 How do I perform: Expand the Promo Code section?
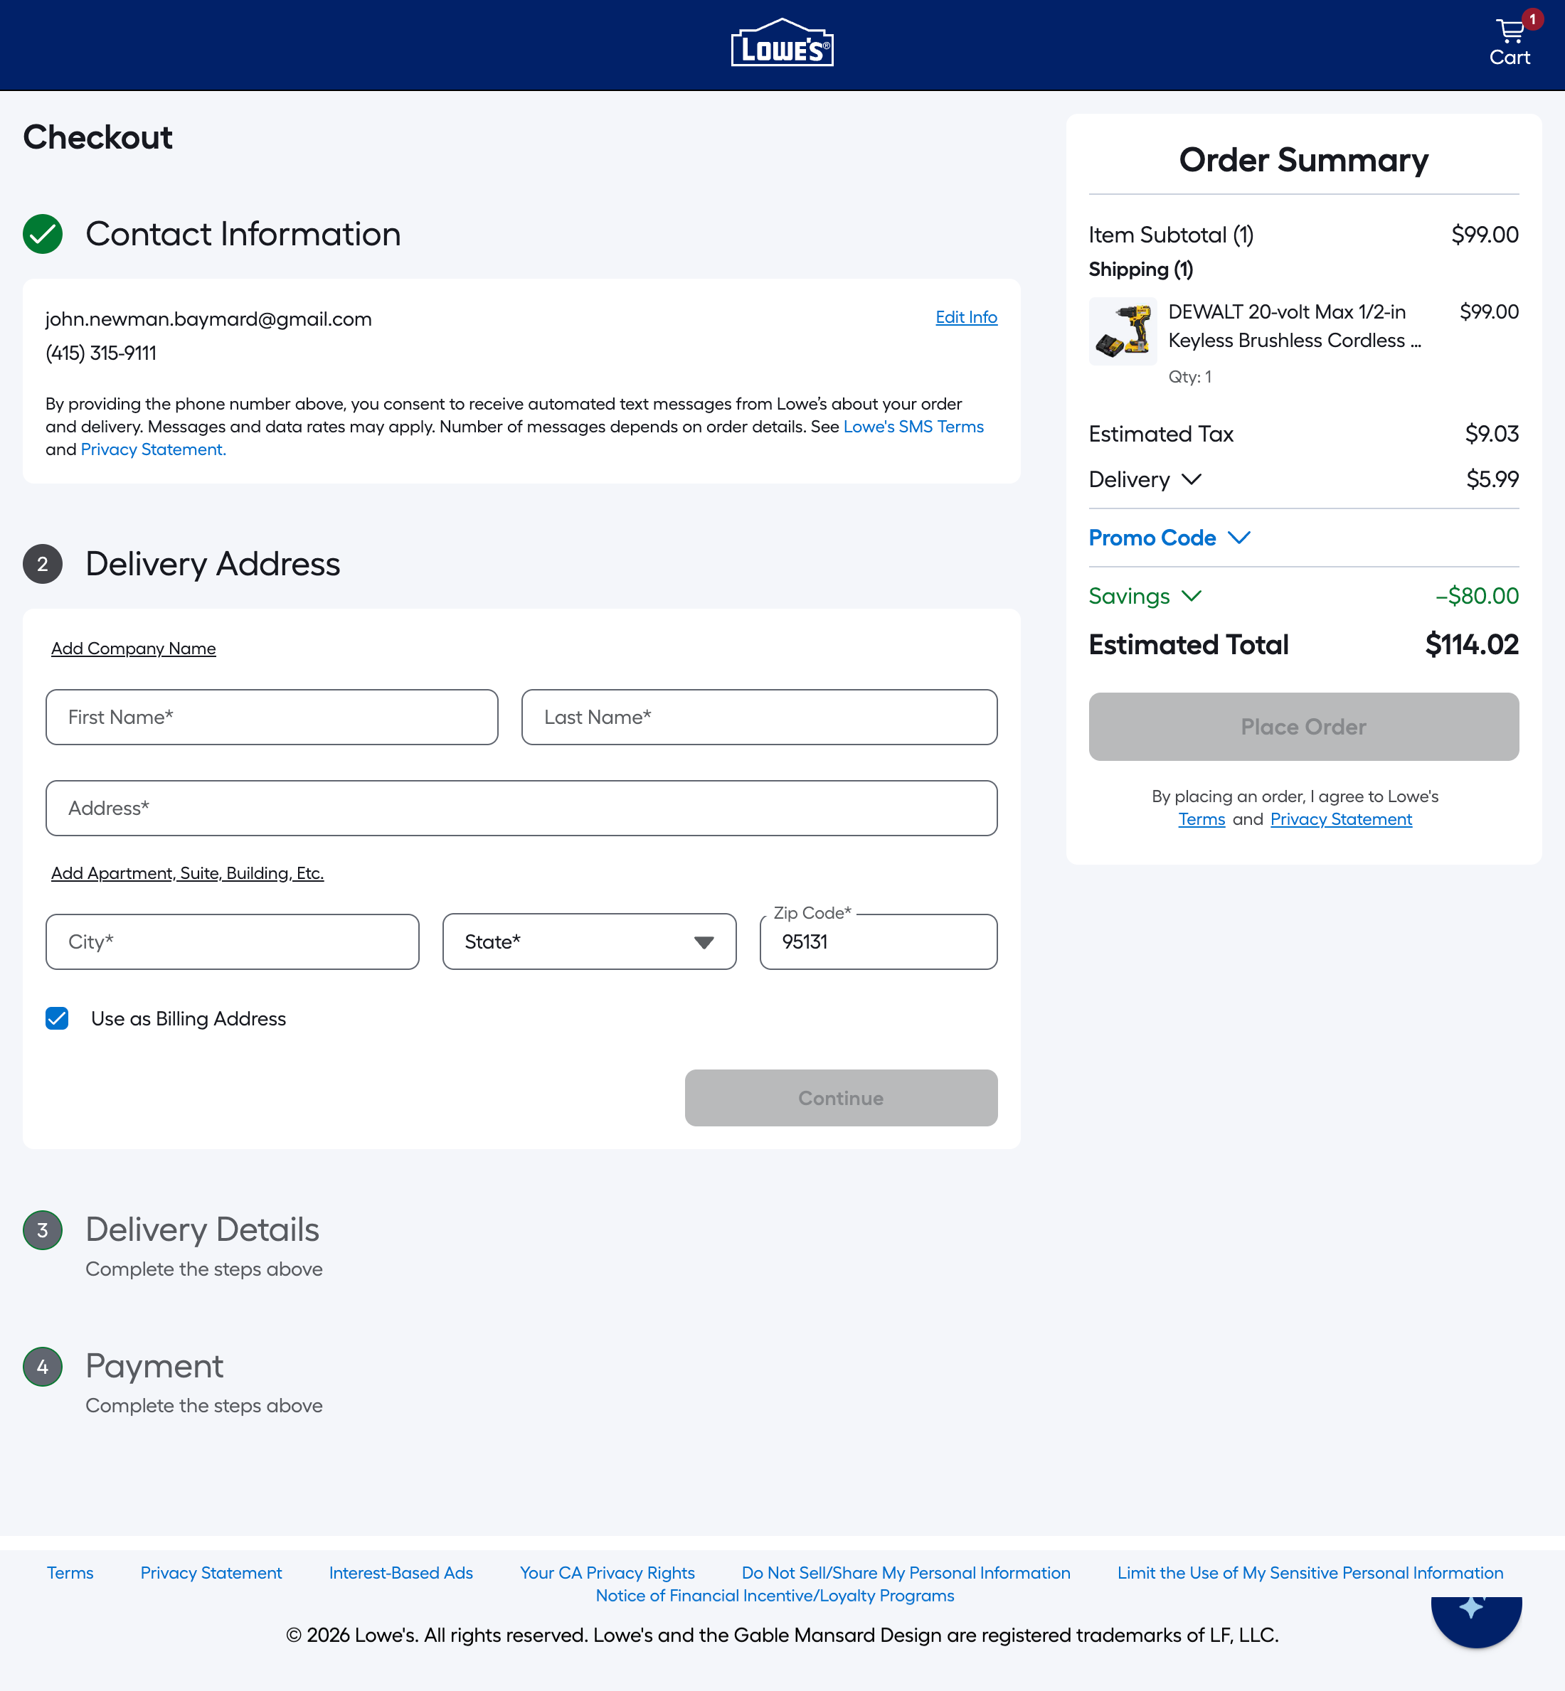tap(1170, 538)
